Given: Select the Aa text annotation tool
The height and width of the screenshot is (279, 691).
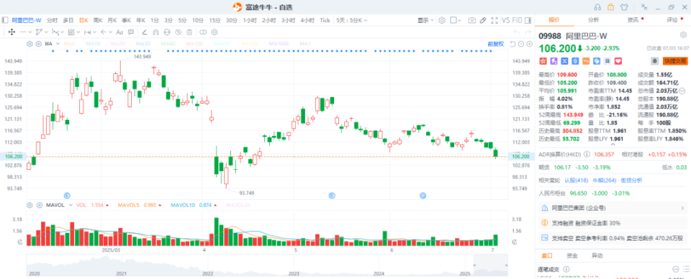Looking at the screenshot, I should point(119,32).
